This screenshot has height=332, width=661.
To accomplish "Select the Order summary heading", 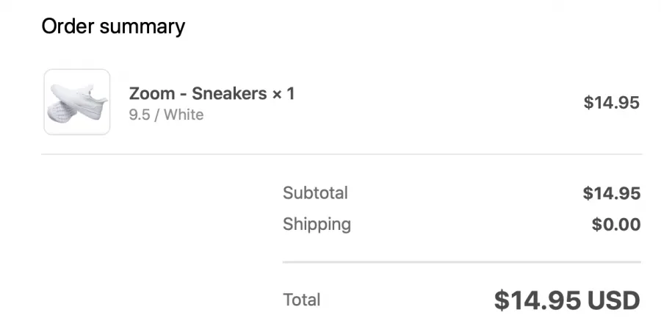I will [113, 26].
